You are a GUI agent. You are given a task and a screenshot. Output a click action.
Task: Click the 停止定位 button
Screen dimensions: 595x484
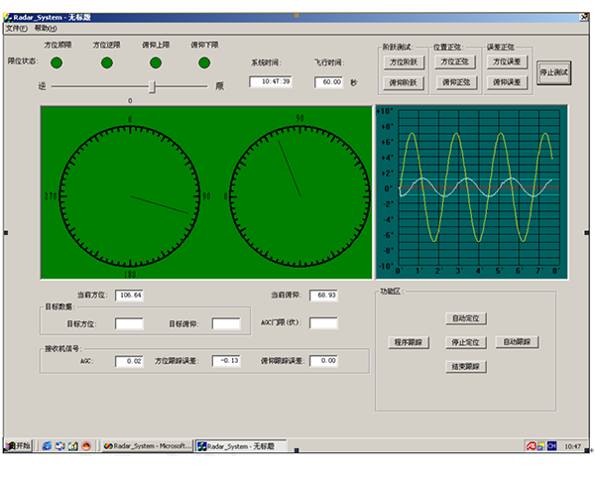[x=466, y=342]
